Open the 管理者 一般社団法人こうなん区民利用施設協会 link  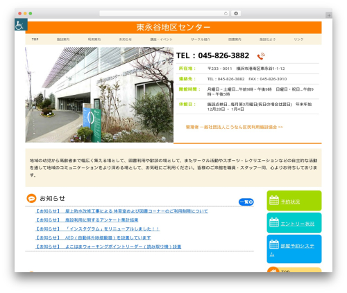pyautogui.click(x=235, y=127)
